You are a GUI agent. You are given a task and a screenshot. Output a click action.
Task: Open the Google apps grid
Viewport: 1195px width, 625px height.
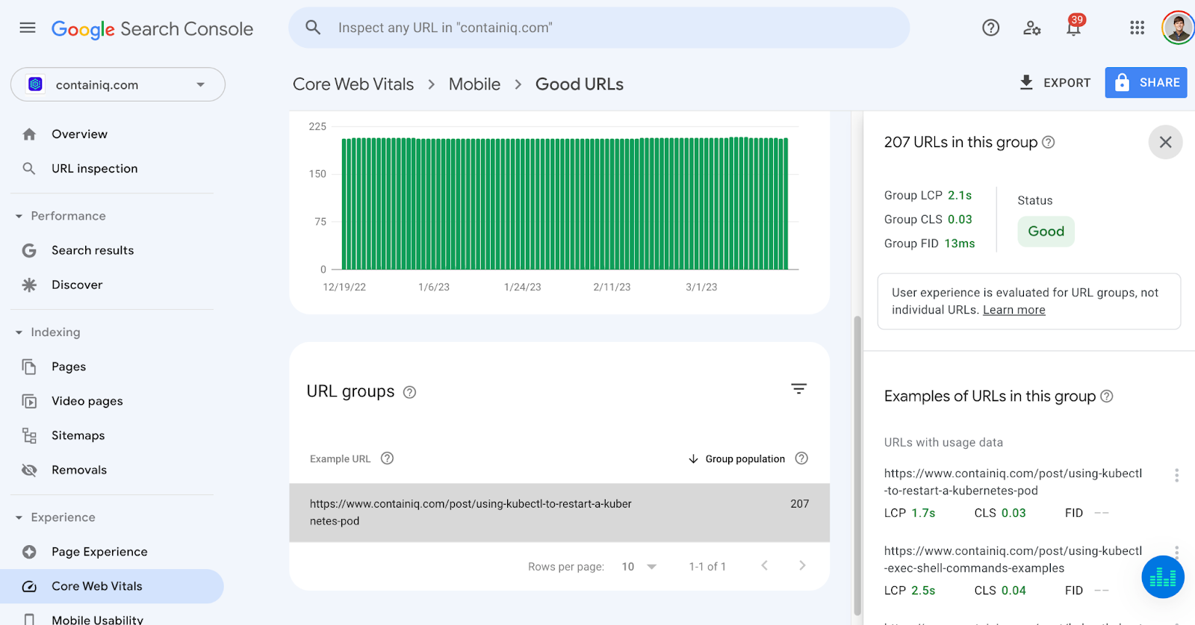(1137, 28)
